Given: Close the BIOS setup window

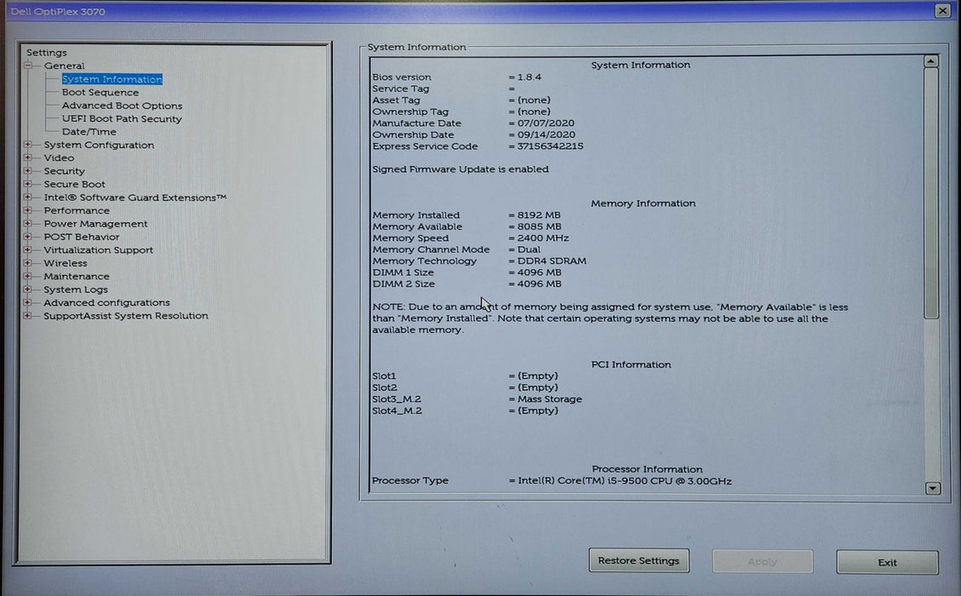Looking at the screenshot, I should tap(942, 10).
